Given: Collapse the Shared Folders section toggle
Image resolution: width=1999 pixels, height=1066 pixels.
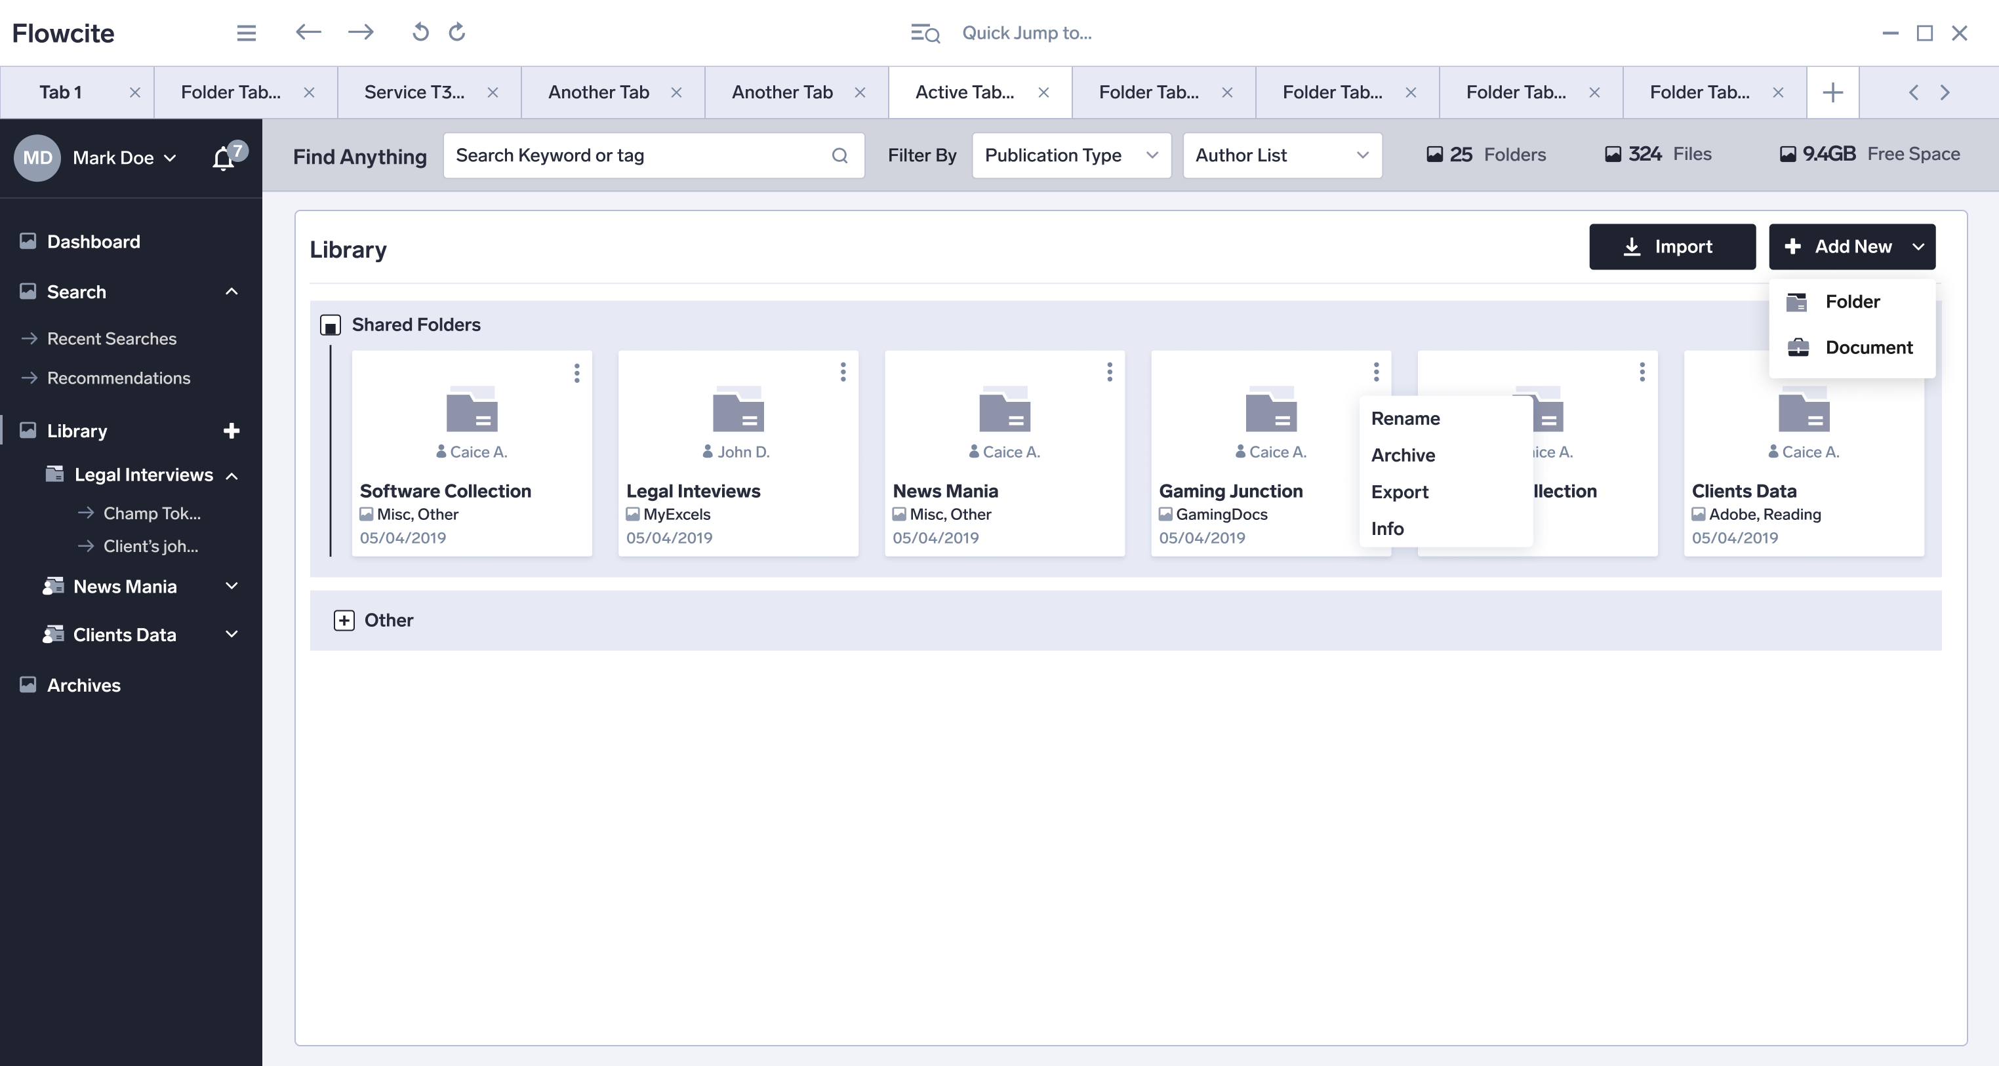Looking at the screenshot, I should [331, 325].
